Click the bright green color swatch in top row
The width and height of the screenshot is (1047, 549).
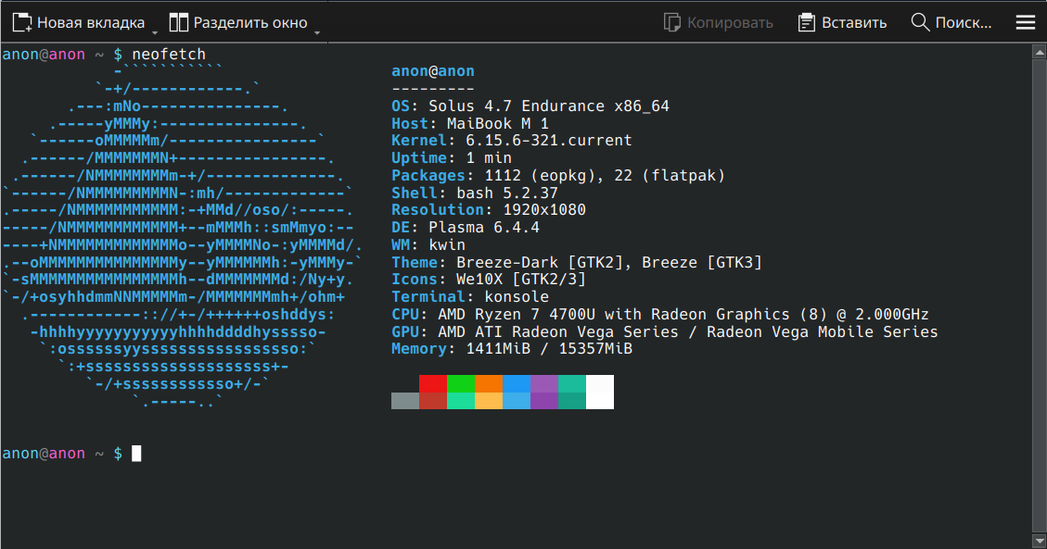[460, 383]
